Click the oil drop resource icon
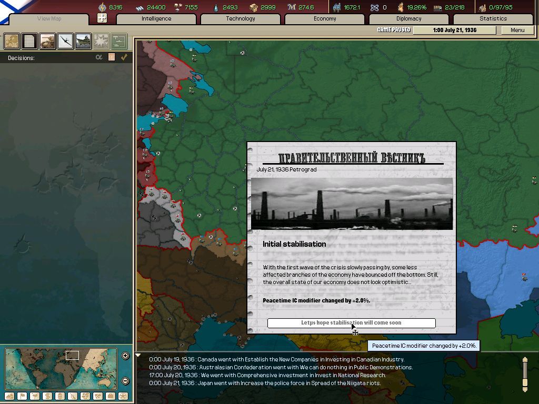Image resolution: width=539 pixels, height=404 pixels. 216,7
